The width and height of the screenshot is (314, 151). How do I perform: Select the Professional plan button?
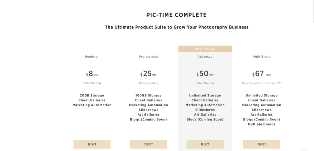(x=148, y=144)
